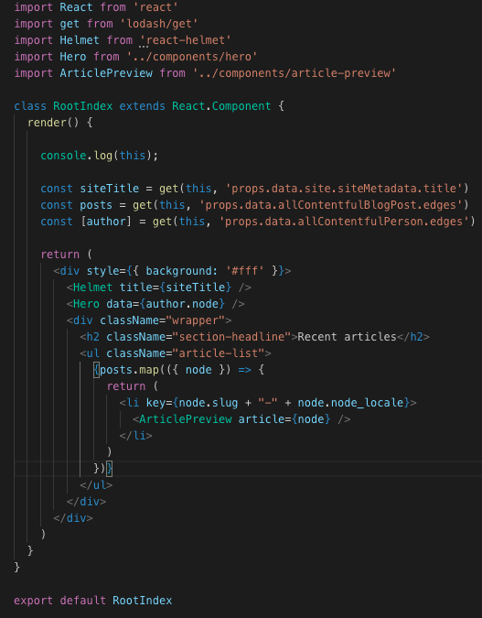
Task: Click the highlighted closing brace after })
Action: (x=110, y=469)
